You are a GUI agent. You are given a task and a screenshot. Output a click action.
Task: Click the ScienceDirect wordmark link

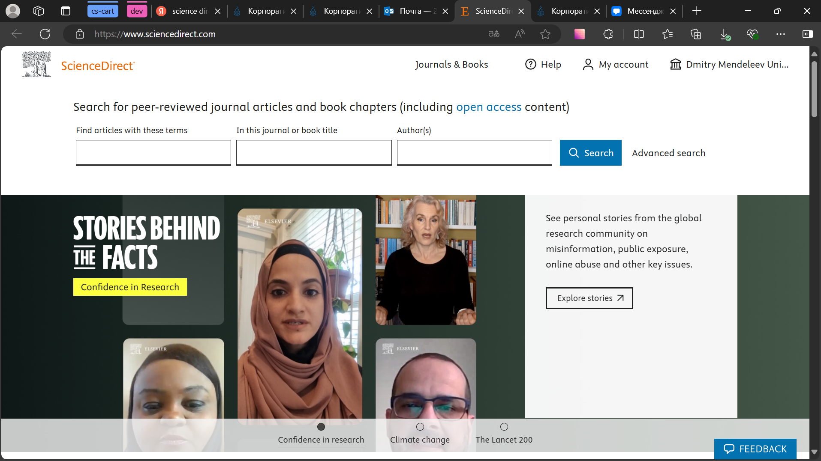(98, 66)
